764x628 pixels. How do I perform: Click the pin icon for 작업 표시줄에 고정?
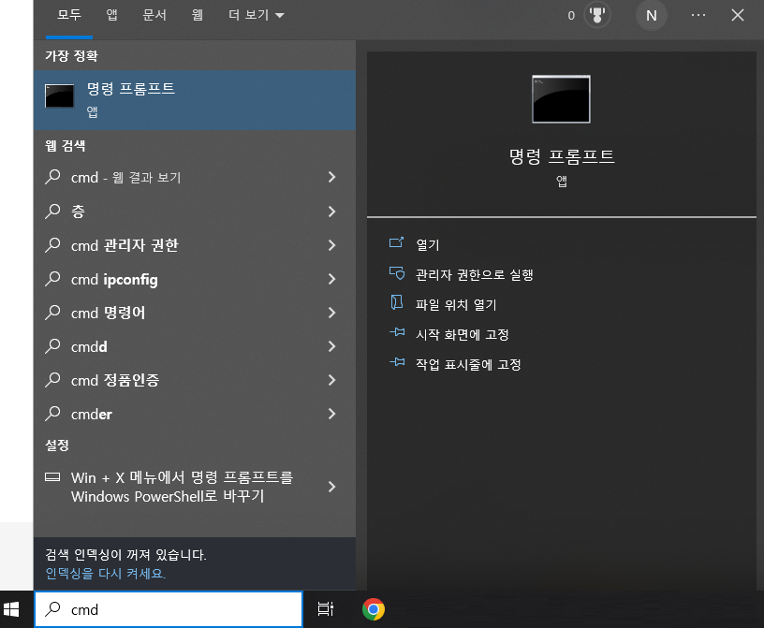(x=397, y=362)
